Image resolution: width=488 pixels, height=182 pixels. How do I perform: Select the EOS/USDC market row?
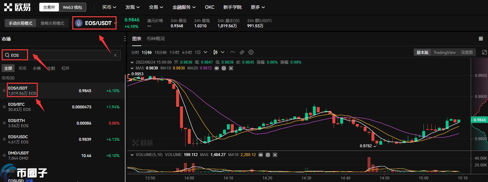tap(62, 139)
